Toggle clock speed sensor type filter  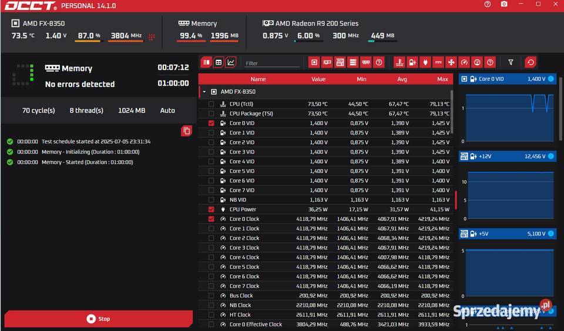coord(464,63)
